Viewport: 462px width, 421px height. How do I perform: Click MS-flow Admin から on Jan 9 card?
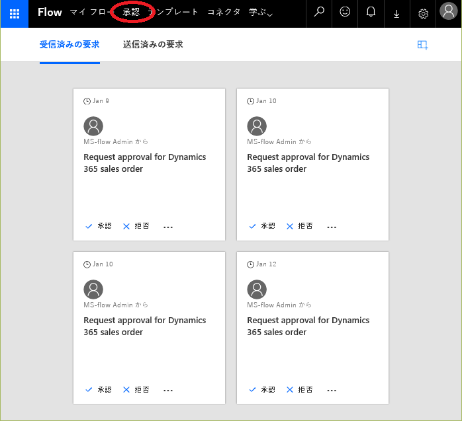[116, 142]
